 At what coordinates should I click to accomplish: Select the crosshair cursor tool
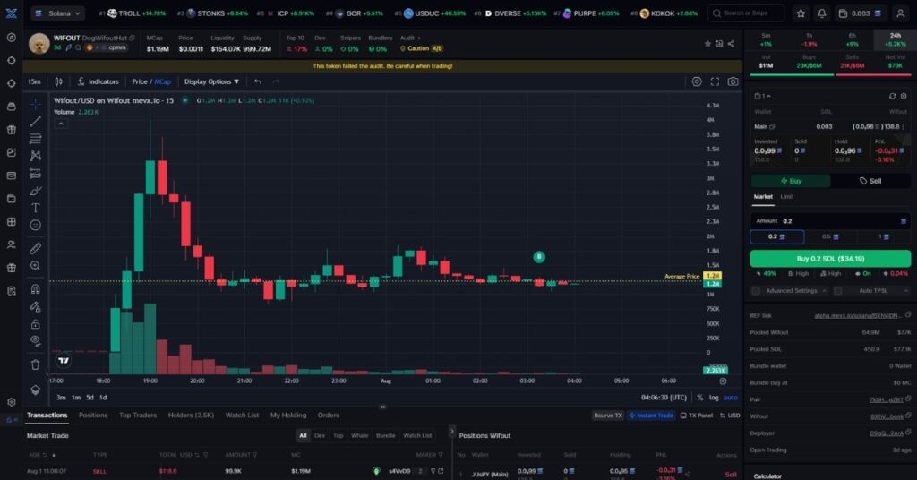36,105
